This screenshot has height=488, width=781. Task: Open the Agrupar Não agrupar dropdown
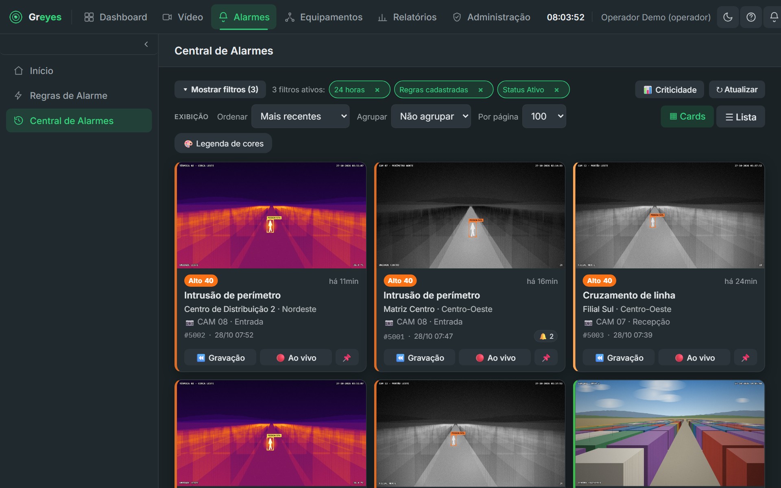pos(431,116)
